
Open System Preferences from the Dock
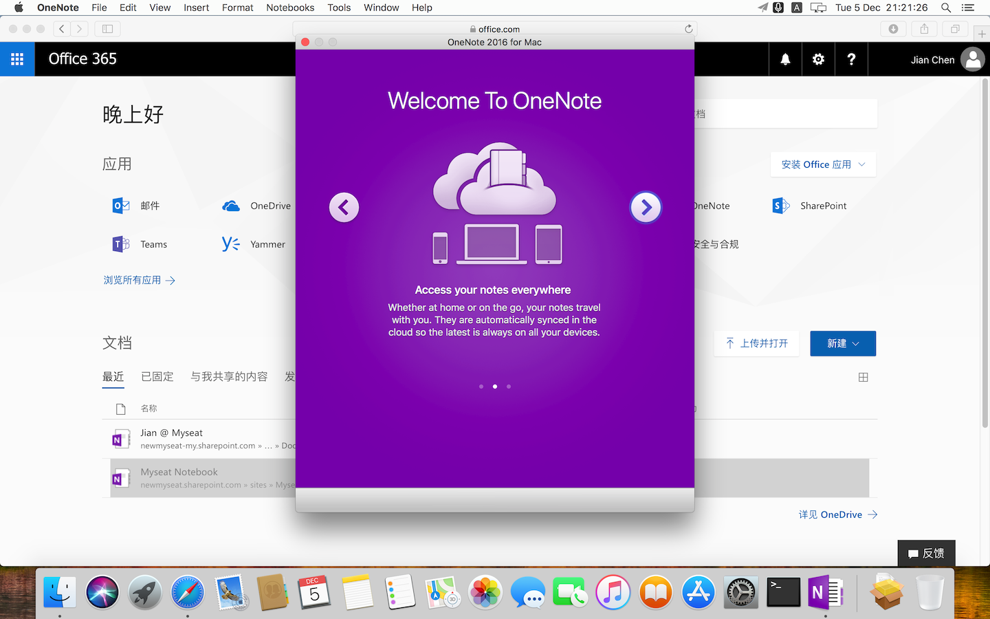[740, 592]
